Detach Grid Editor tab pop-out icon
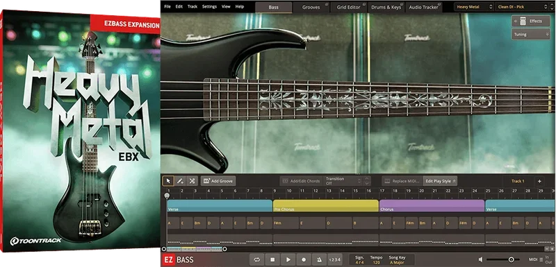556x267 pixels. tap(364, 5)
